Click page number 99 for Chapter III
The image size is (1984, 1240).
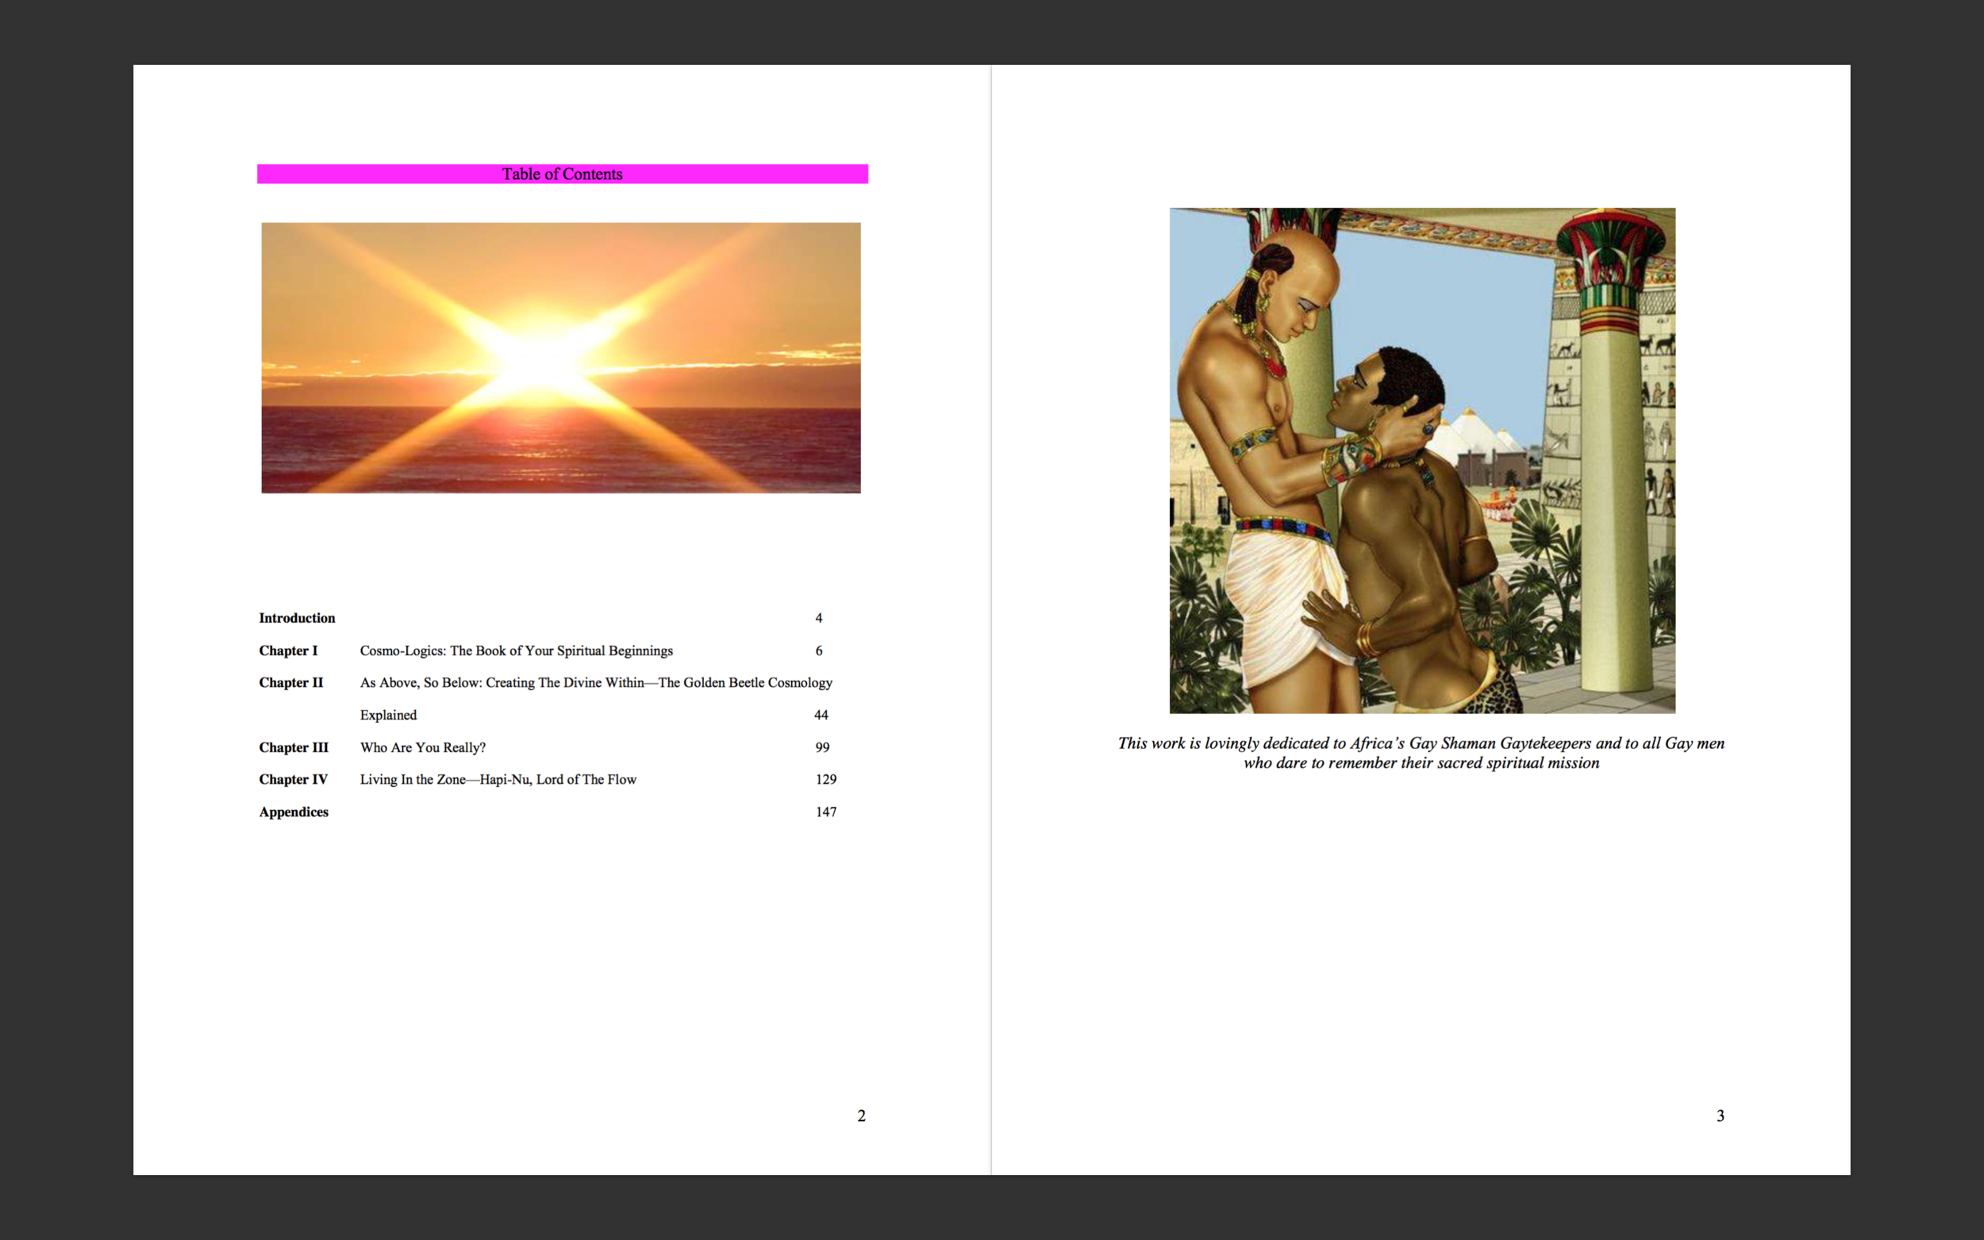point(823,747)
